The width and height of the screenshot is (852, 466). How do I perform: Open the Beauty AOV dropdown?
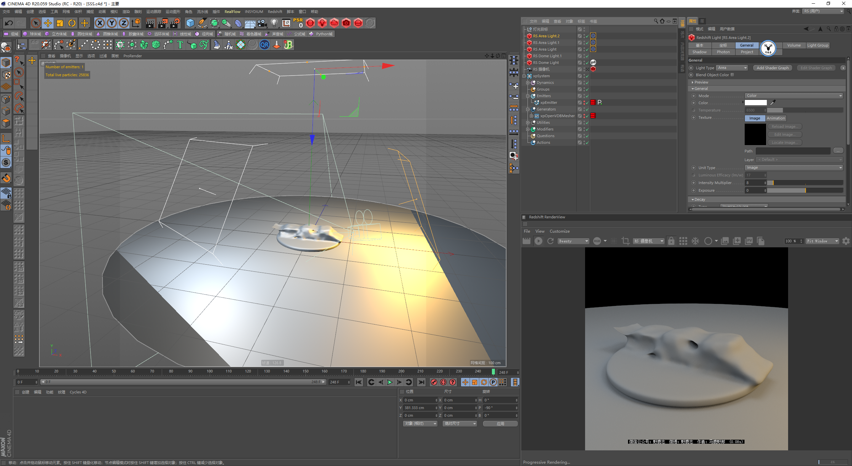[x=573, y=241]
